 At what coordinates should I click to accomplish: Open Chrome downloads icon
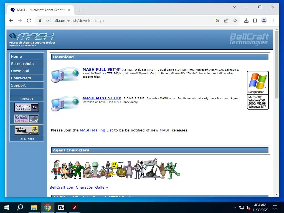(x=246, y=21)
